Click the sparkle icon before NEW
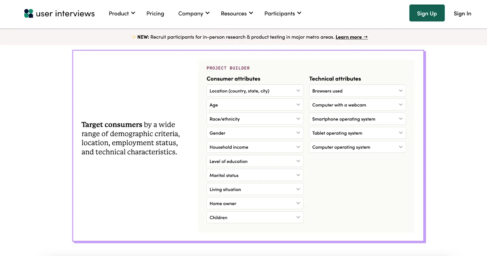This screenshot has width=487, height=256. tap(134, 37)
